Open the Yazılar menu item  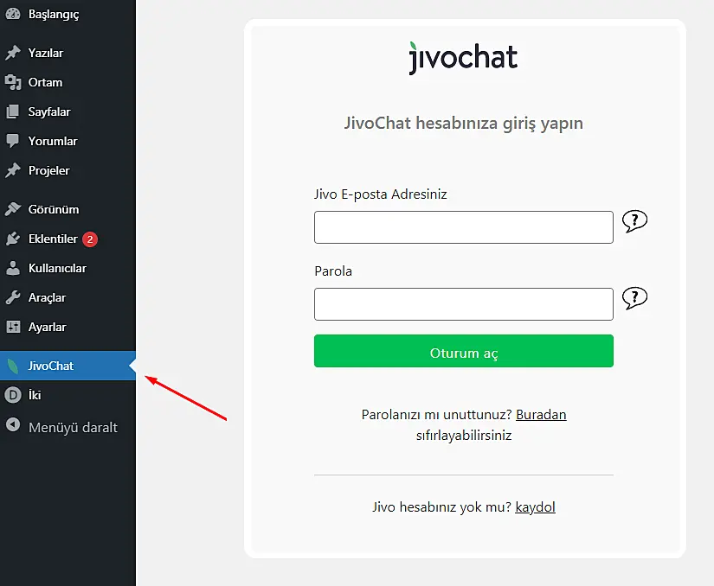(68, 53)
